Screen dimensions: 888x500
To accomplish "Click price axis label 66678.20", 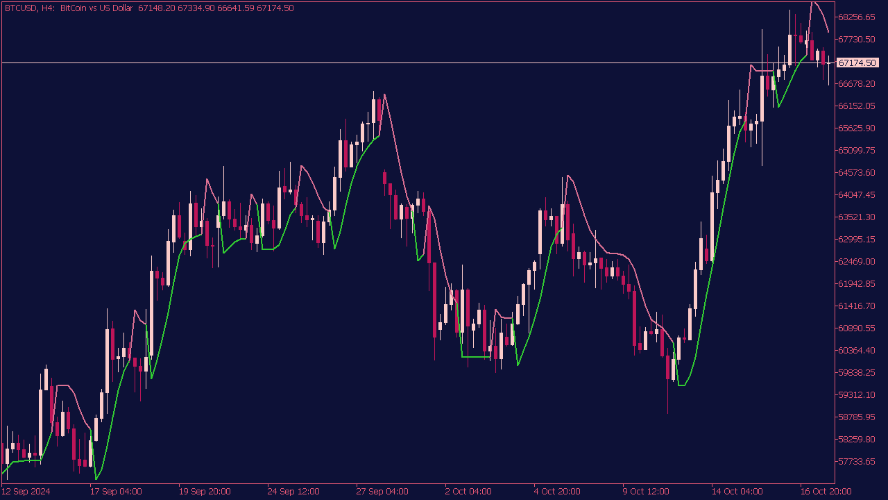I will (x=857, y=83).
